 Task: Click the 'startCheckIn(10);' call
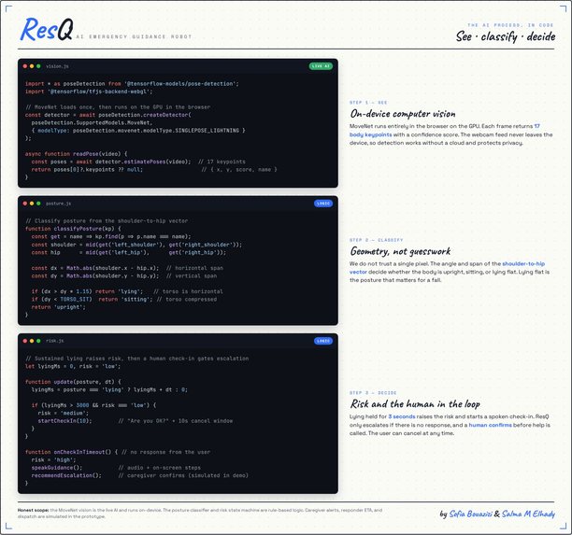click(64, 421)
